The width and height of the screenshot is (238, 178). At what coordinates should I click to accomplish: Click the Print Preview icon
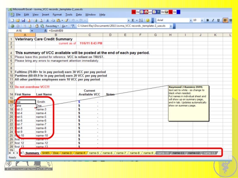pos(41,20)
